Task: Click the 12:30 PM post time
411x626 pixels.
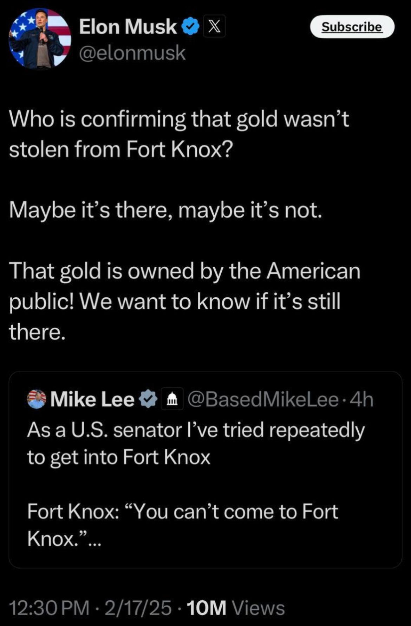Action: click(x=49, y=608)
